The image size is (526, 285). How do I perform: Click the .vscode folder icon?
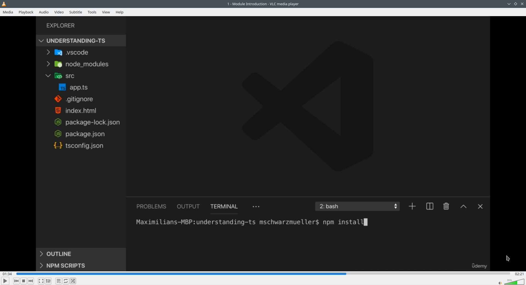[x=58, y=52]
